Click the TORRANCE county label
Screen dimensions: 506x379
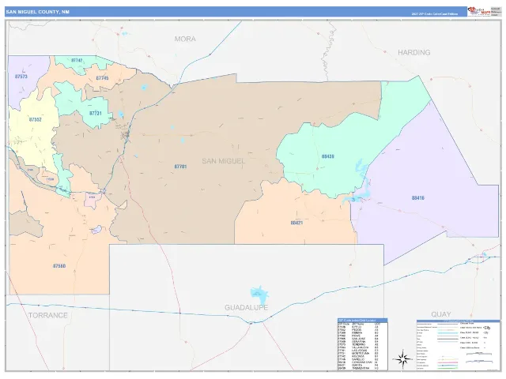tap(48, 315)
